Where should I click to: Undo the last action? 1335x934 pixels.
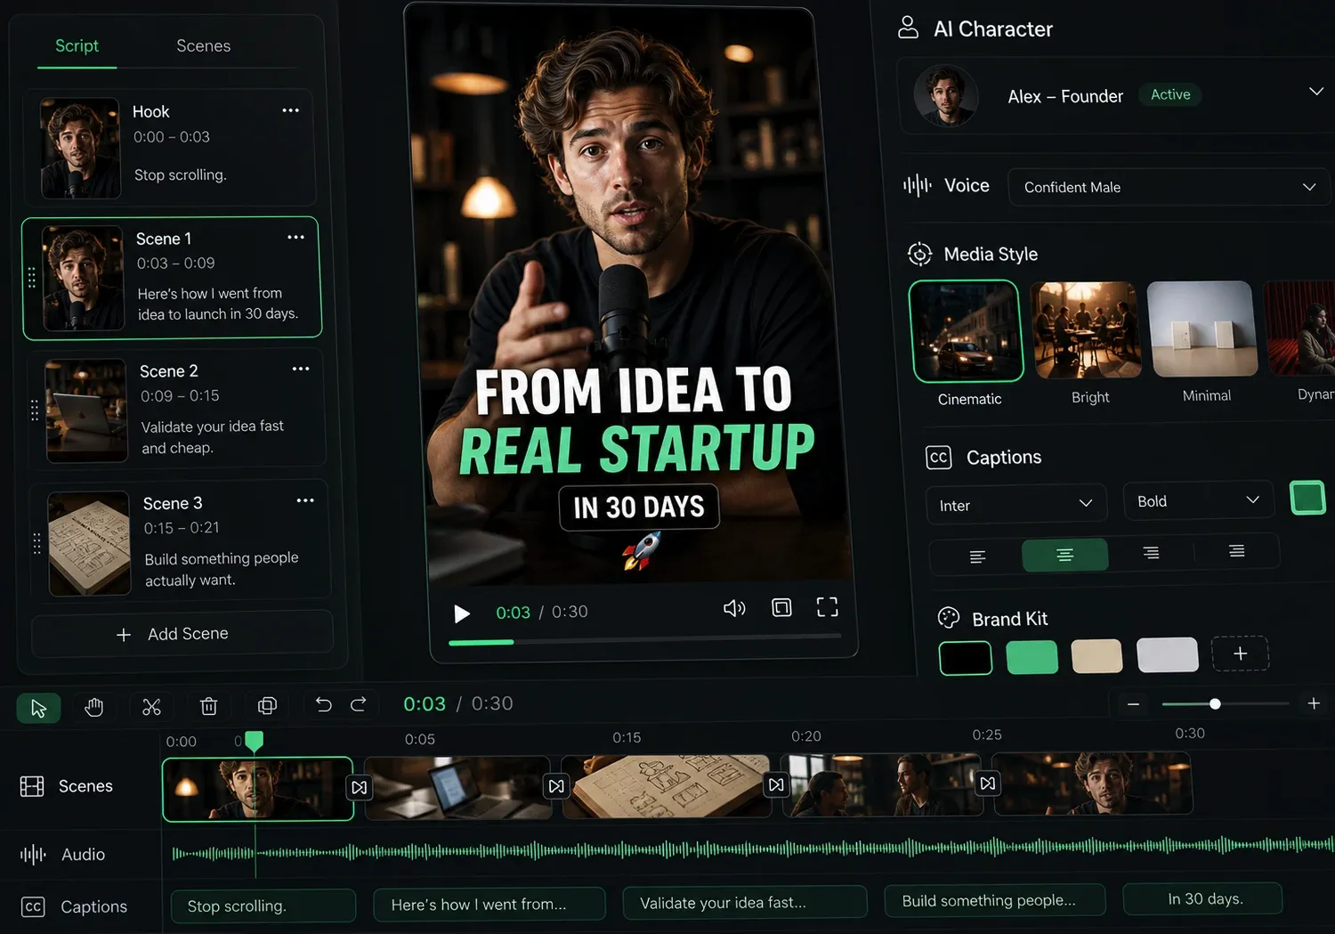click(x=324, y=704)
